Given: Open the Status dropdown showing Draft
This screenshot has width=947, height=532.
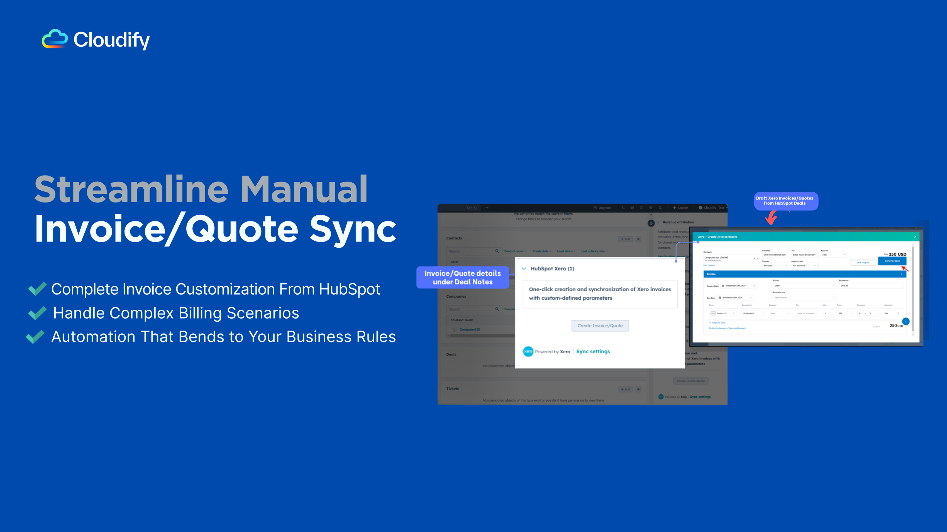Looking at the screenshot, I should 805,286.
